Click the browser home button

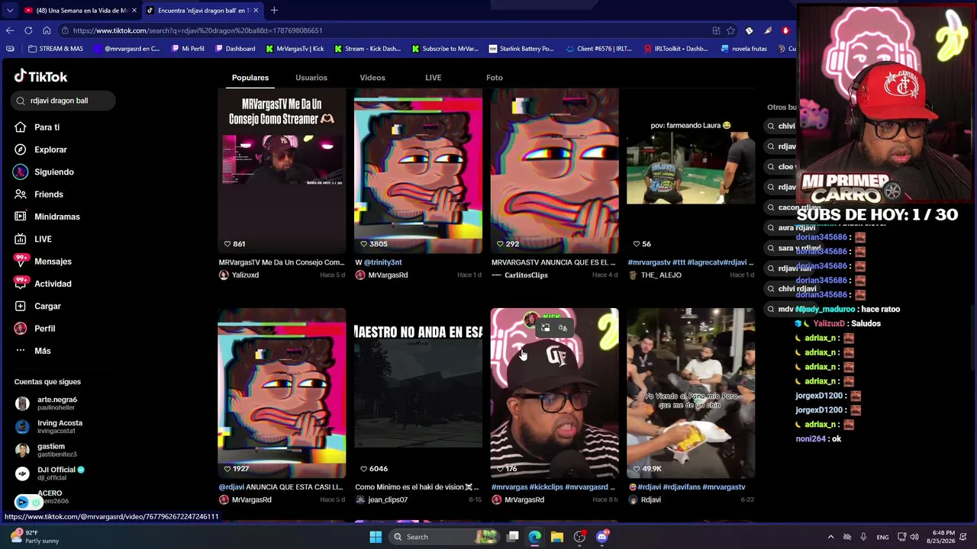point(47,30)
